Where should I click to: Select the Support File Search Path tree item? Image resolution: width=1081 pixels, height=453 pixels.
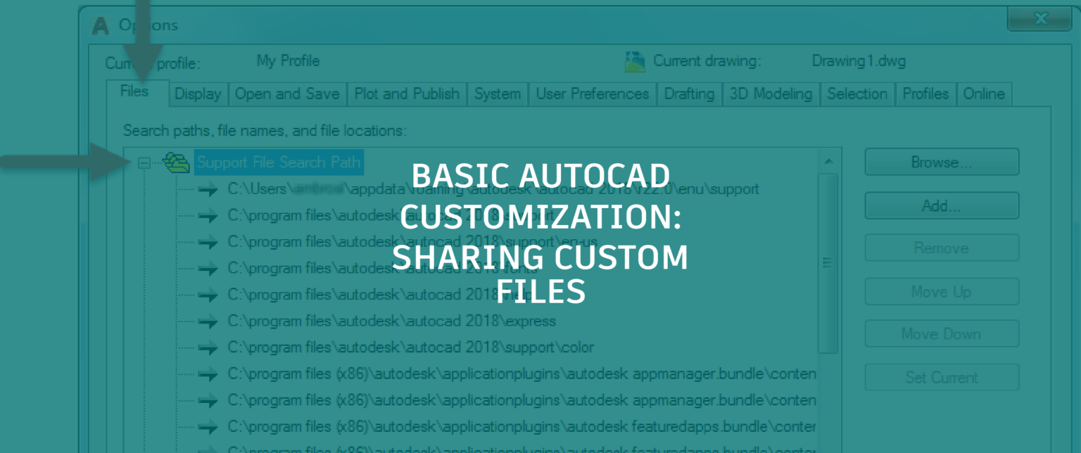pyautogui.click(x=278, y=162)
